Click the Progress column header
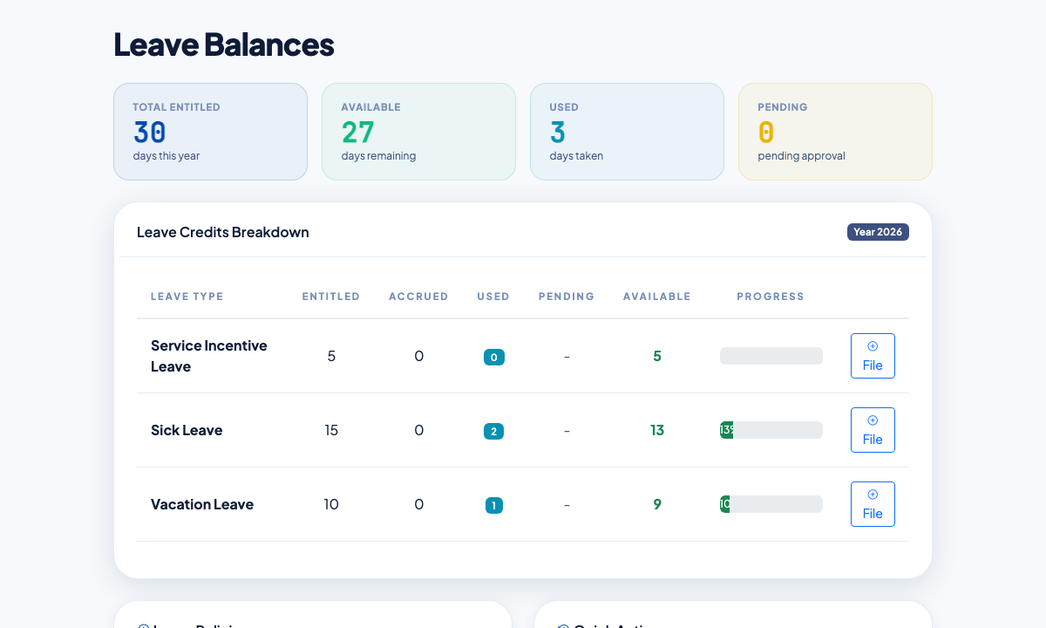 point(771,297)
